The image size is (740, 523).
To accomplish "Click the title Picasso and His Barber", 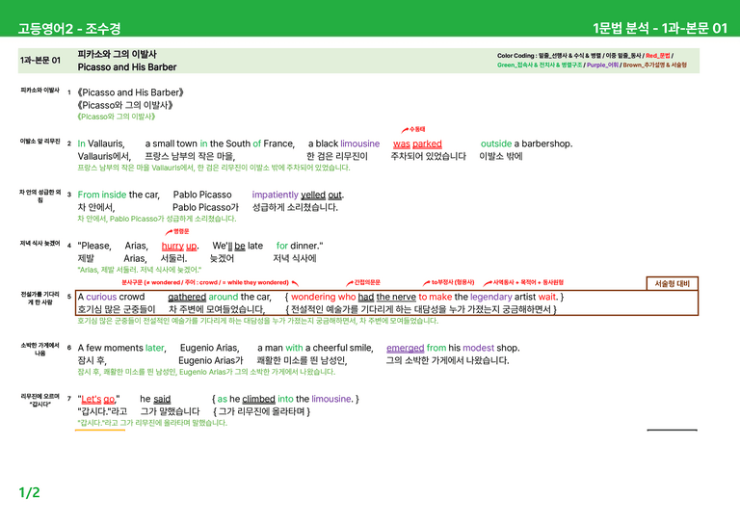I will click(x=127, y=67).
